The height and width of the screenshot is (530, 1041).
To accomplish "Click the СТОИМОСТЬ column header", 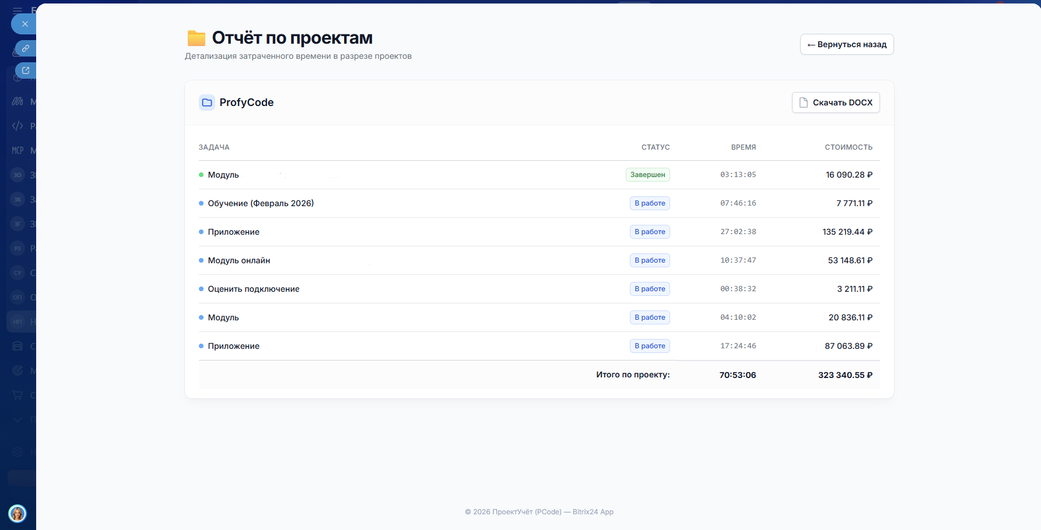I will pyautogui.click(x=849, y=147).
